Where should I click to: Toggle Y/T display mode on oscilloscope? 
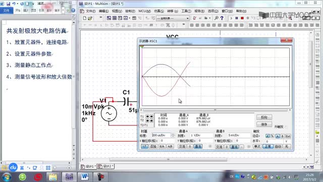(x=144, y=147)
